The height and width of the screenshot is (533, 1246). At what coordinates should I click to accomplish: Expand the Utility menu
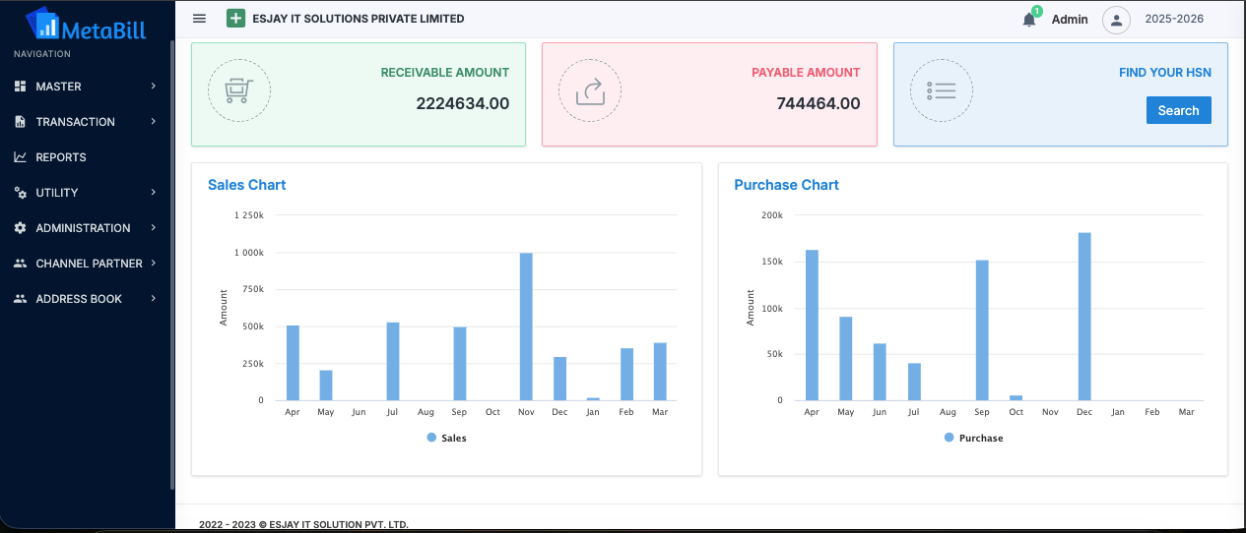click(x=85, y=193)
